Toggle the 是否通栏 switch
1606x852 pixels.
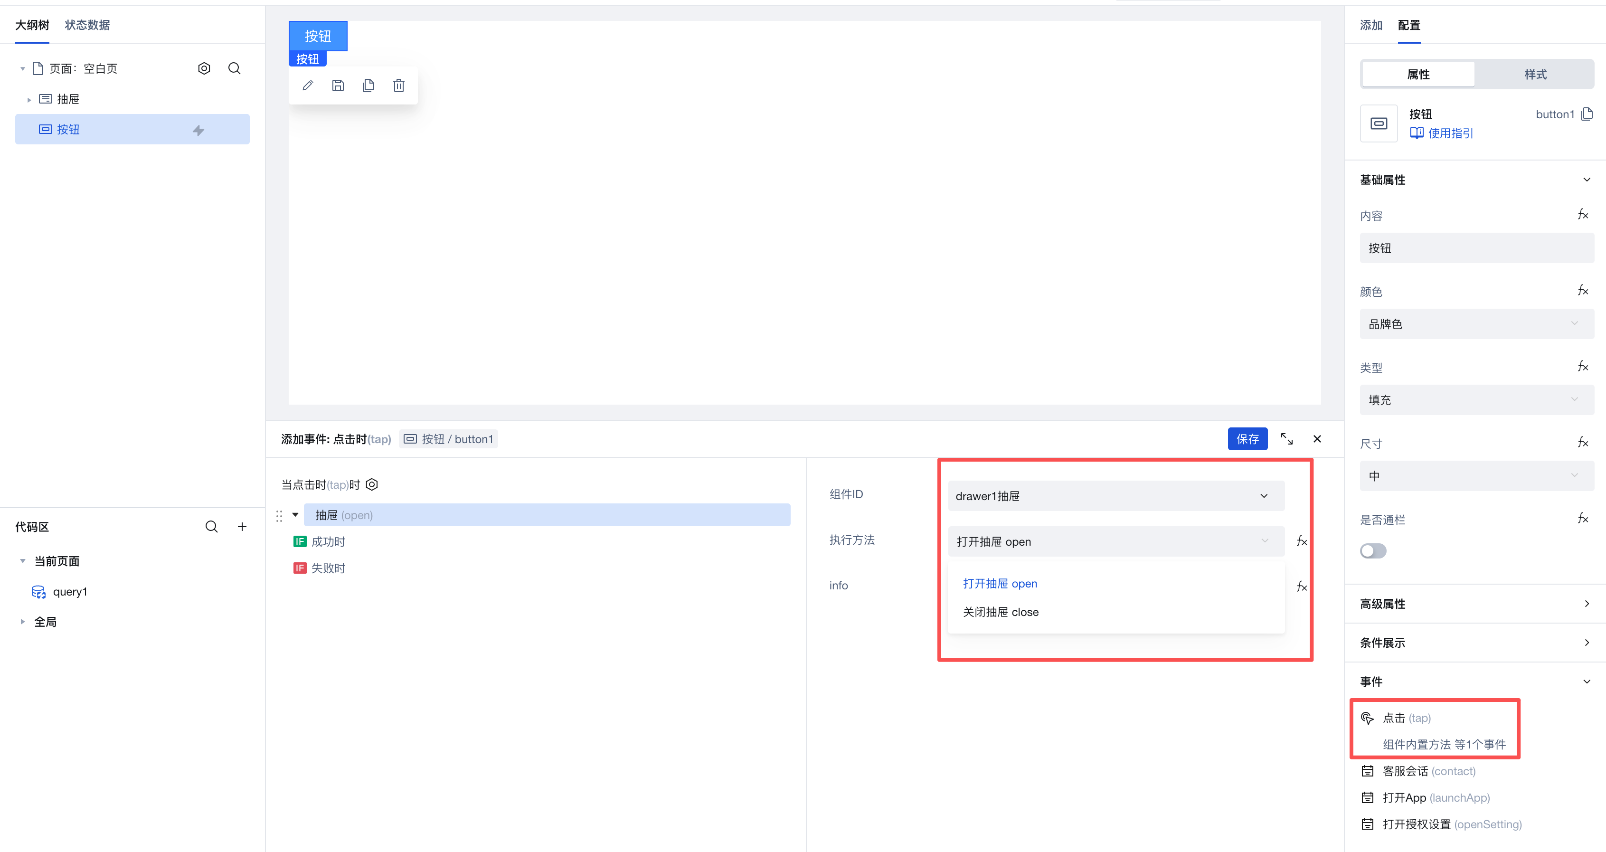[1373, 551]
